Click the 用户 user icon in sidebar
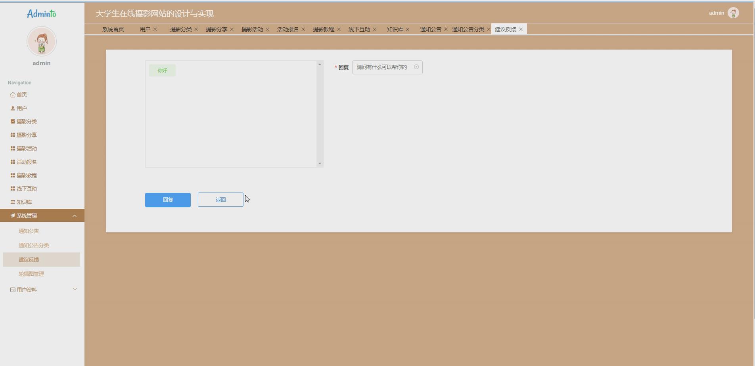This screenshot has height=366, width=755. [11, 108]
